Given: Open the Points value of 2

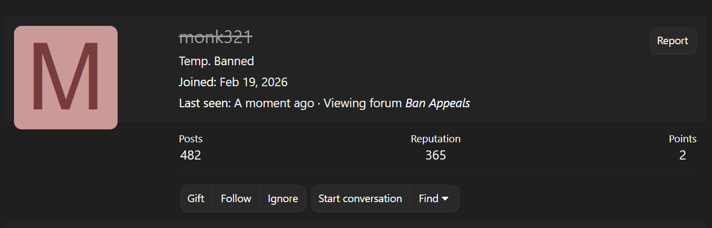Looking at the screenshot, I should coord(682,155).
